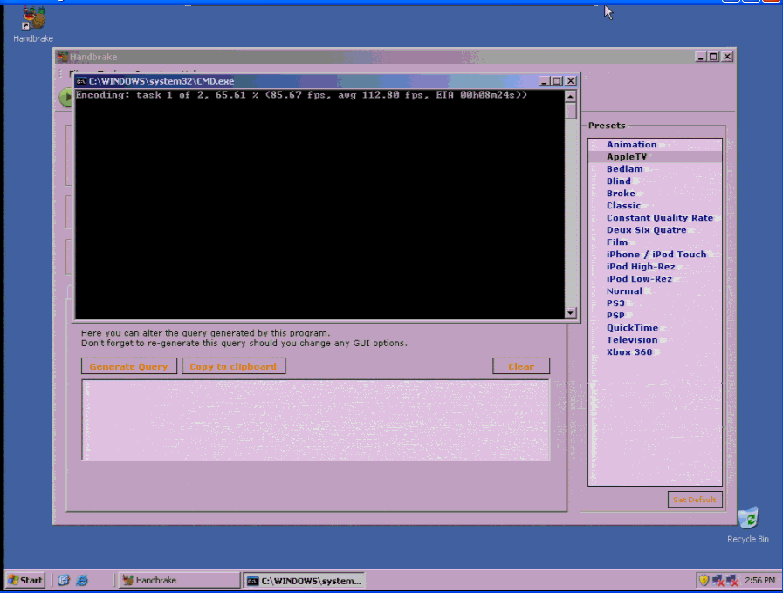The image size is (783, 593).
Task: Select the PSP preset
Action: [x=615, y=315]
